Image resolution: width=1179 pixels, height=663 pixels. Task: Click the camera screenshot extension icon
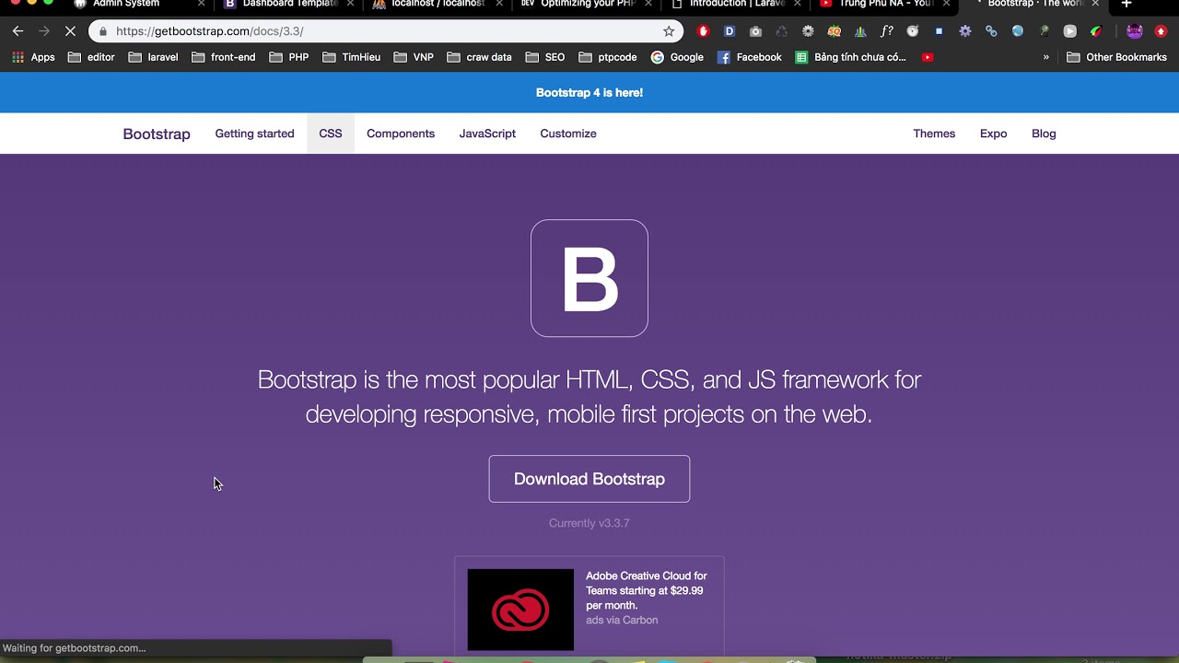(755, 31)
